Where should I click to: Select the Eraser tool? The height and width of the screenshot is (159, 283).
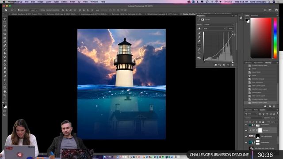pyautogui.click(x=5, y=61)
